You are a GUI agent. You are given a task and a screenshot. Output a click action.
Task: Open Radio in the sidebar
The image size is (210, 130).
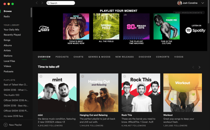click(7, 16)
